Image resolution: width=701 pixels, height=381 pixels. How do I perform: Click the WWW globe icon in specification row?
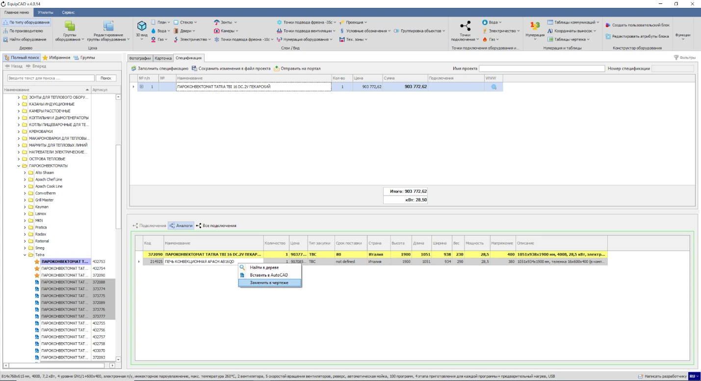[x=493, y=87]
